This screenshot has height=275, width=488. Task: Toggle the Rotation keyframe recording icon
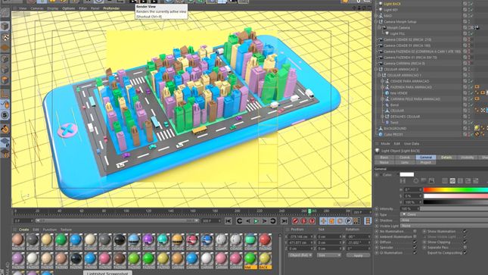point(340,221)
